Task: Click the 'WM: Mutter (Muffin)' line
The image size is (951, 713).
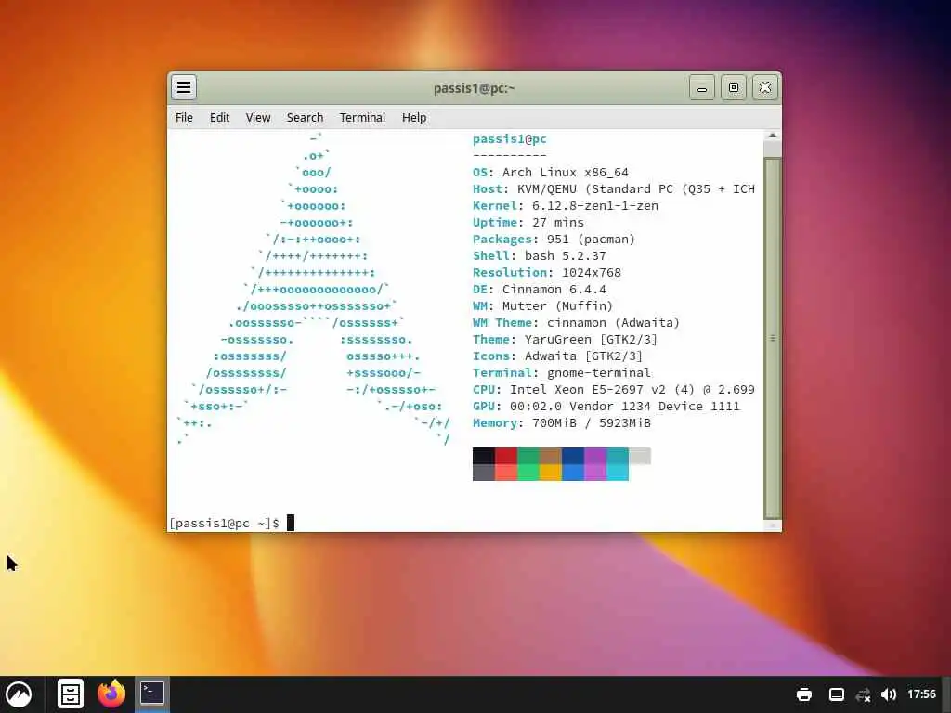Action: [x=542, y=306]
